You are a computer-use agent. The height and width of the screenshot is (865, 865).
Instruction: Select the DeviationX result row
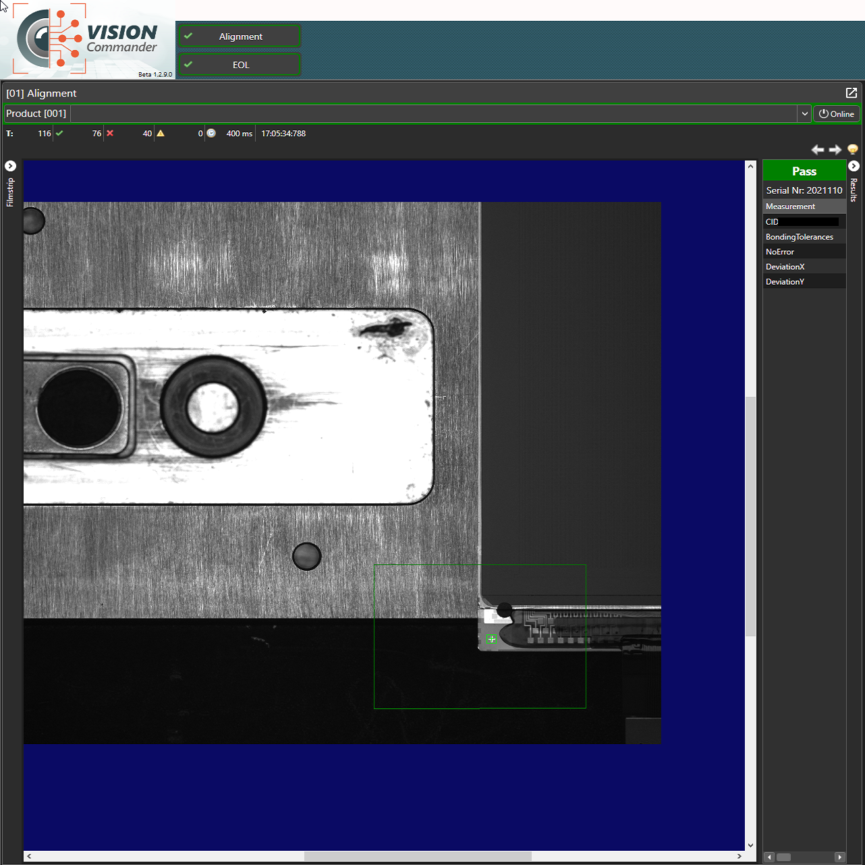coord(804,267)
